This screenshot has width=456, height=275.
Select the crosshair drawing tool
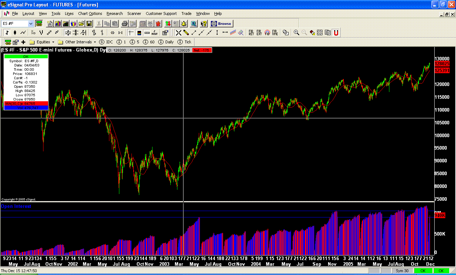(178, 32)
